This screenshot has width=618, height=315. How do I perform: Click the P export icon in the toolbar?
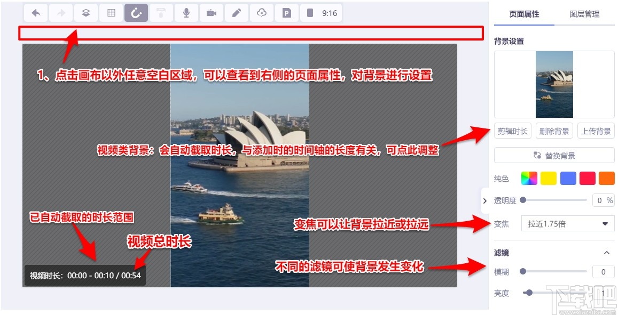[x=286, y=12]
